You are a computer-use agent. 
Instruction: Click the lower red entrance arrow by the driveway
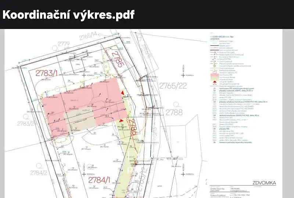121,121
